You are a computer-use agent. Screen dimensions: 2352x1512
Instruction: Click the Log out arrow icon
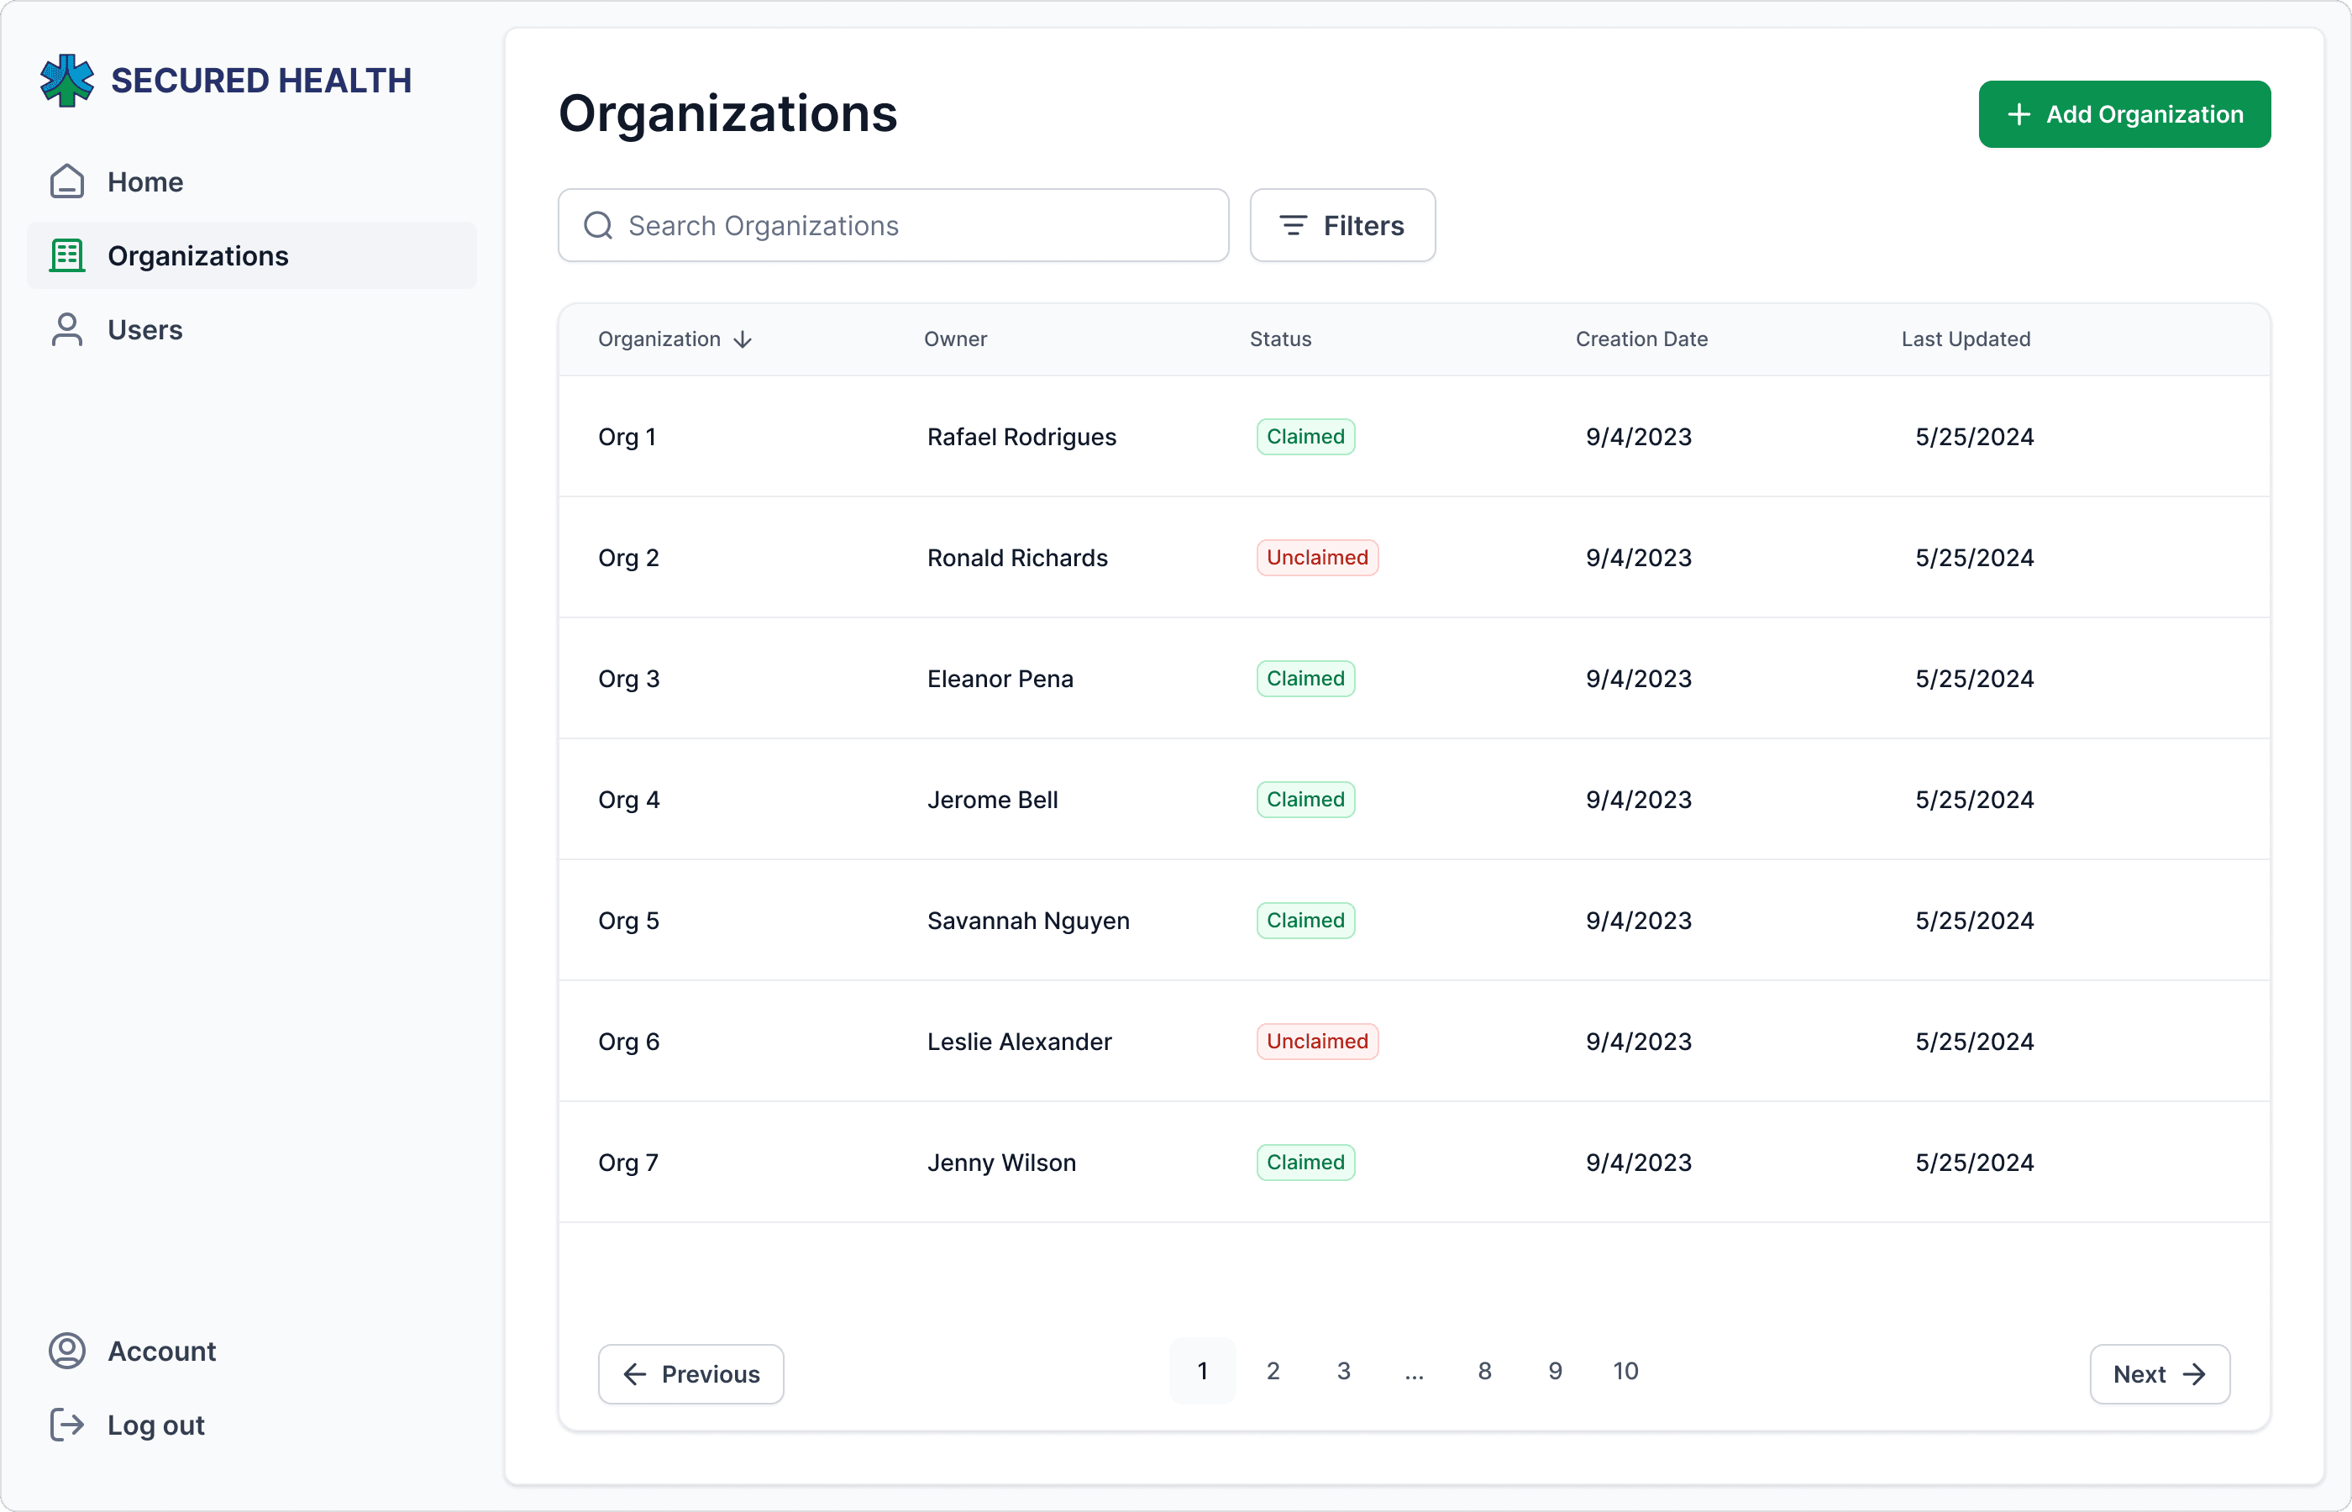[66, 1425]
